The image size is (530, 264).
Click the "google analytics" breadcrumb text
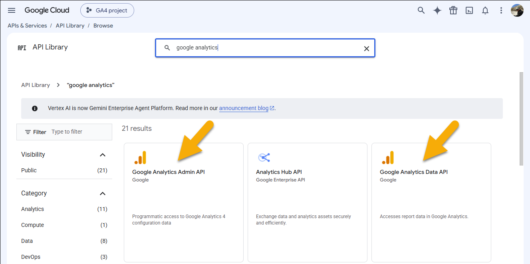pyautogui.click(x=91, y=85)
